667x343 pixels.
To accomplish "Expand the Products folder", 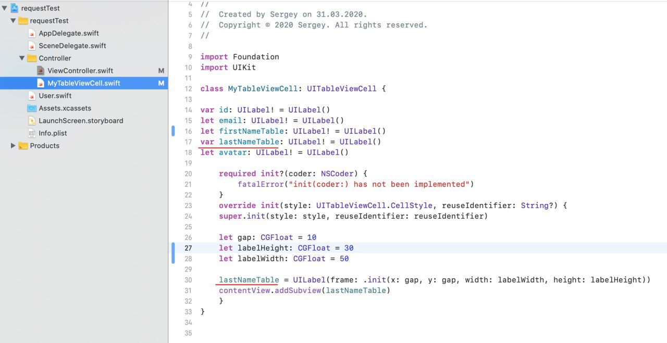I will pyautogui.click(x=13, y=146).
